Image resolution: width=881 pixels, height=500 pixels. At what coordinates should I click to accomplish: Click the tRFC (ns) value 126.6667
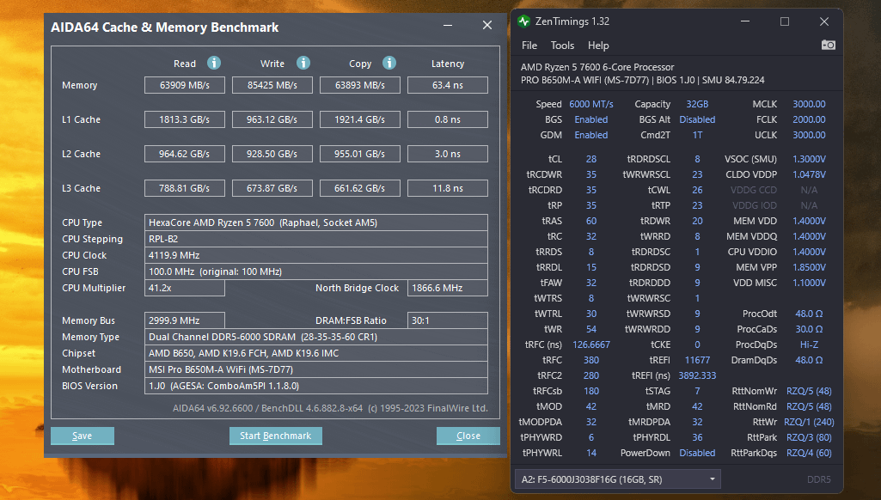[591, 345]
